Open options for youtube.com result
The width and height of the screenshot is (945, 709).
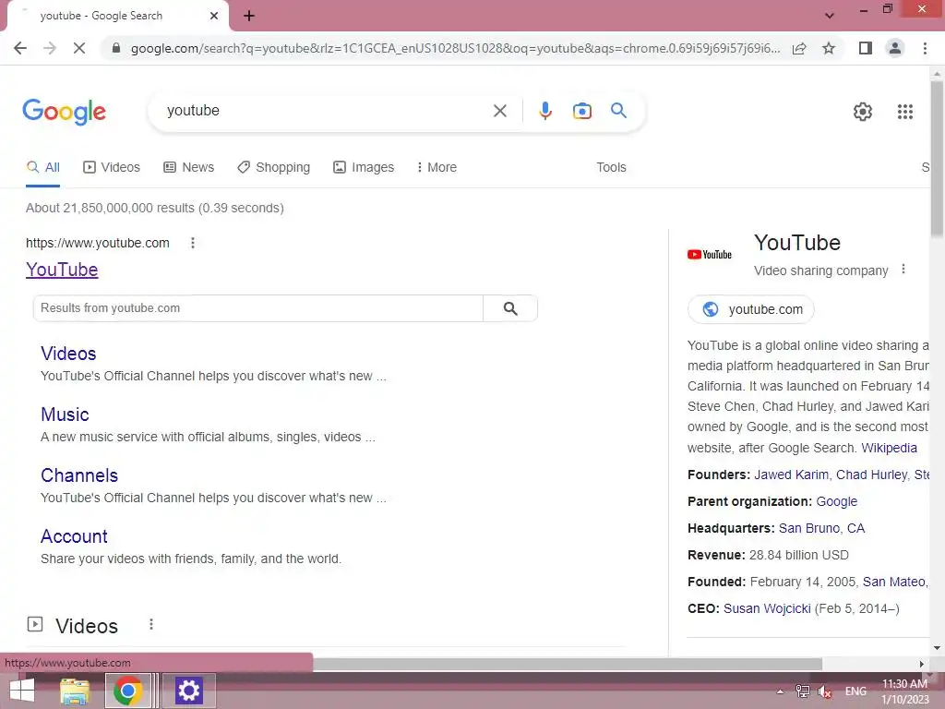(193, 243)
